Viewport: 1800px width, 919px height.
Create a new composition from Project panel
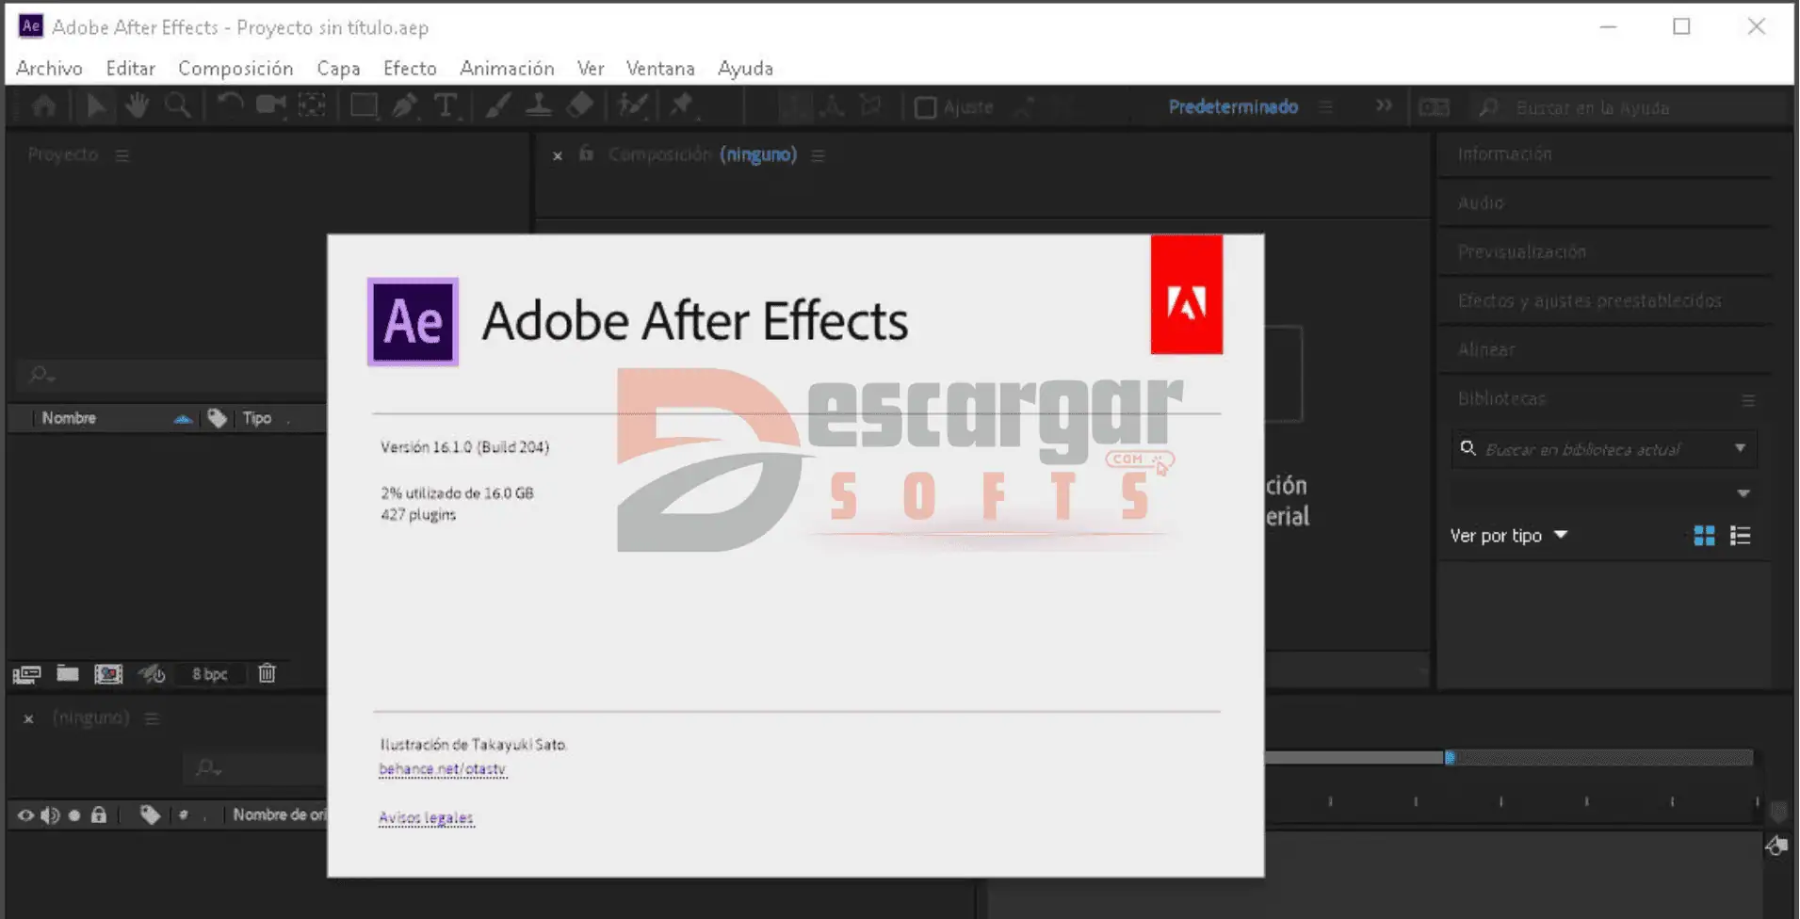[x=108, y=674]
